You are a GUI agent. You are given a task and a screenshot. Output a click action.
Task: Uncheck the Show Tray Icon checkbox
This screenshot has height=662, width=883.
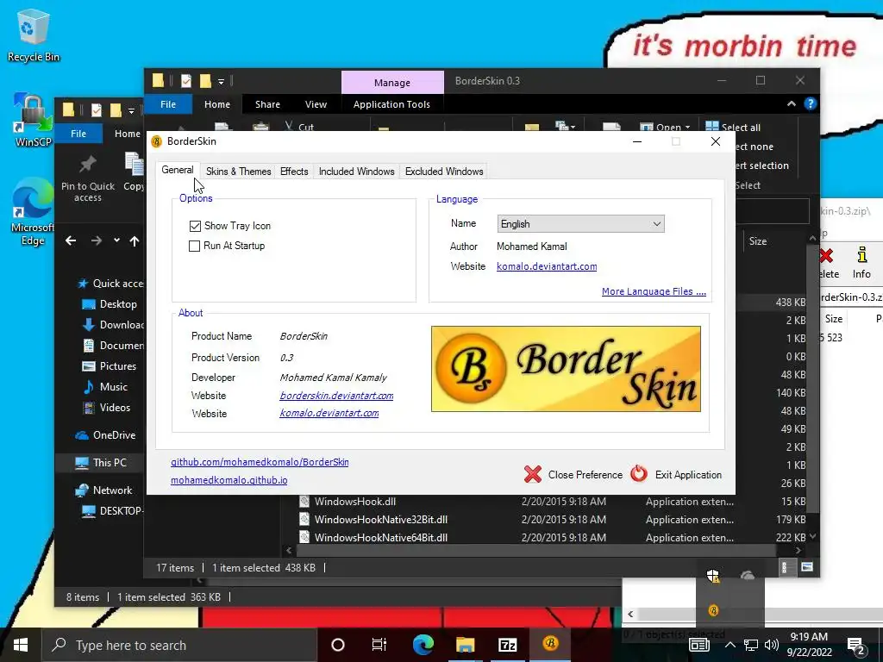pos(195,226)
